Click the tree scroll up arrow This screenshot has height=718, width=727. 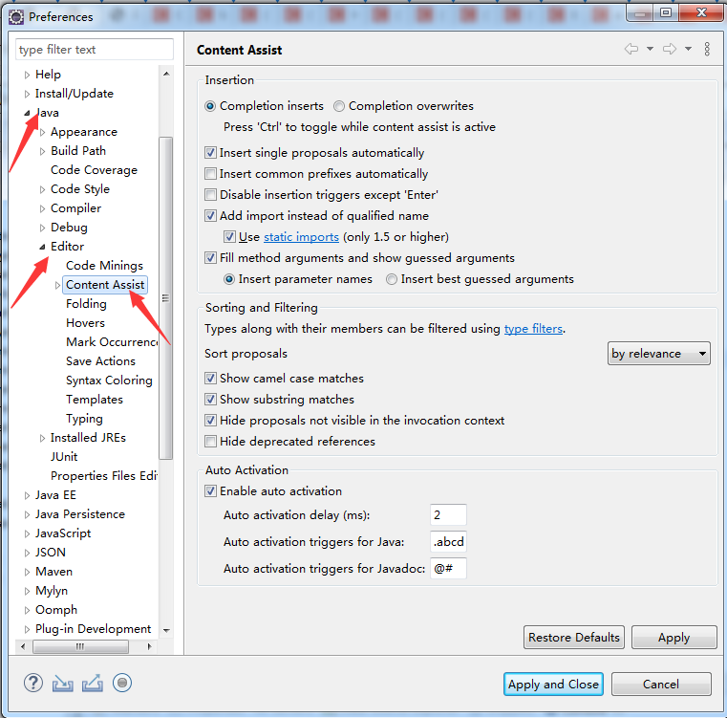click(x=166, y=74)
